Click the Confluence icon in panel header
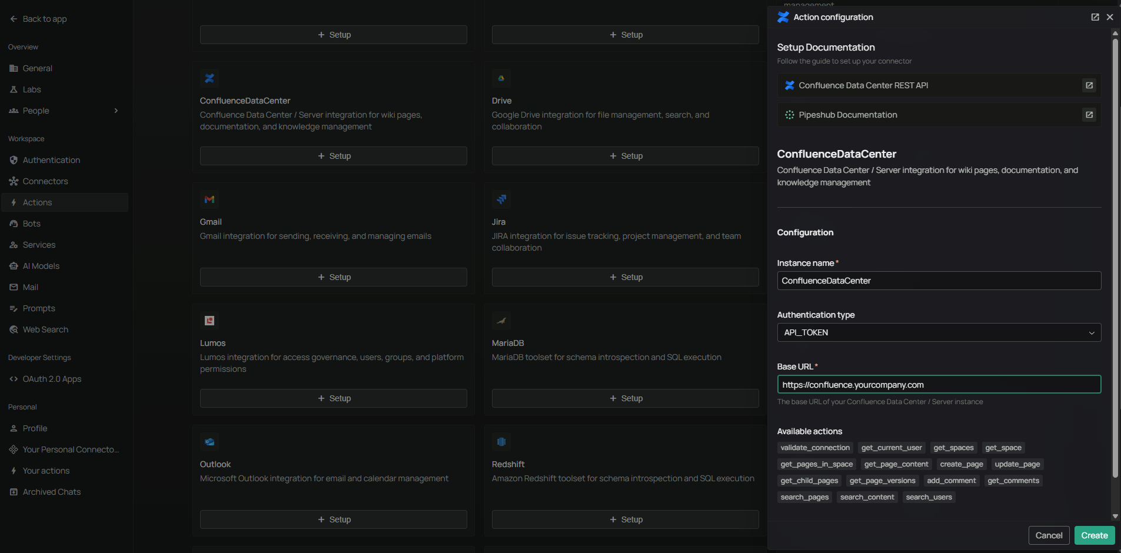This screenshot has width=1121, height=553. [783, 17]
